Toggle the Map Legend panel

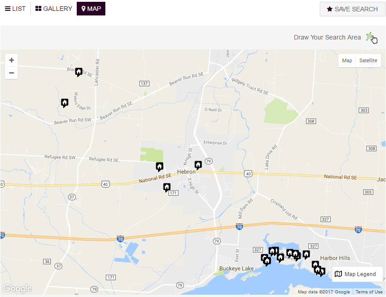click(357, 274)
